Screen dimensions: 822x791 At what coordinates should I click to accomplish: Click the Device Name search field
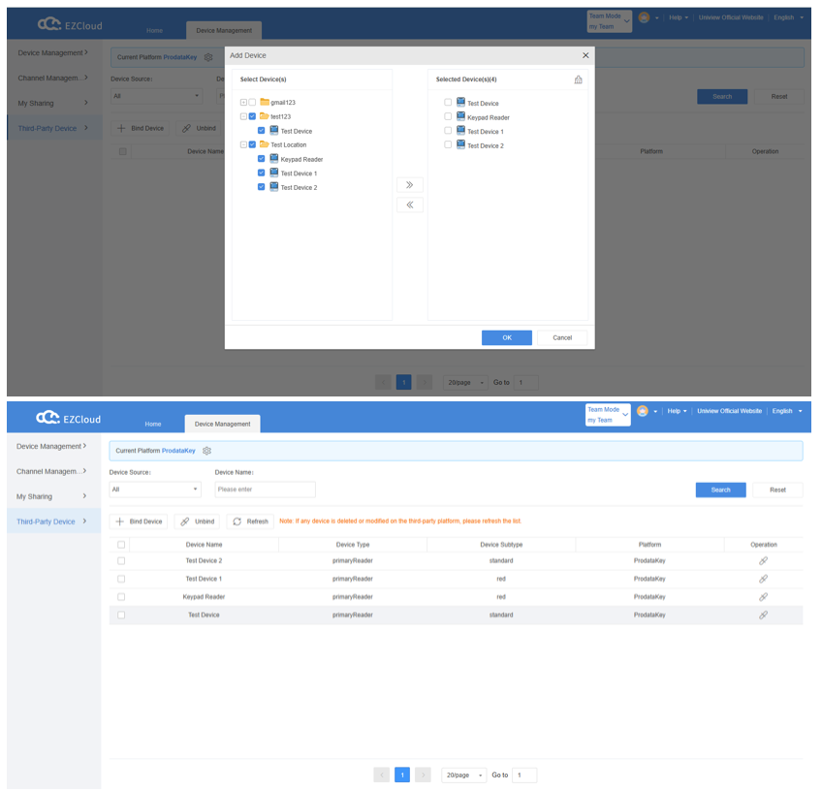[265, 490]
